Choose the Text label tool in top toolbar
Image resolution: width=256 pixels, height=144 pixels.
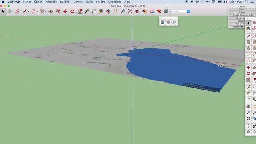[x=94, y=11]
